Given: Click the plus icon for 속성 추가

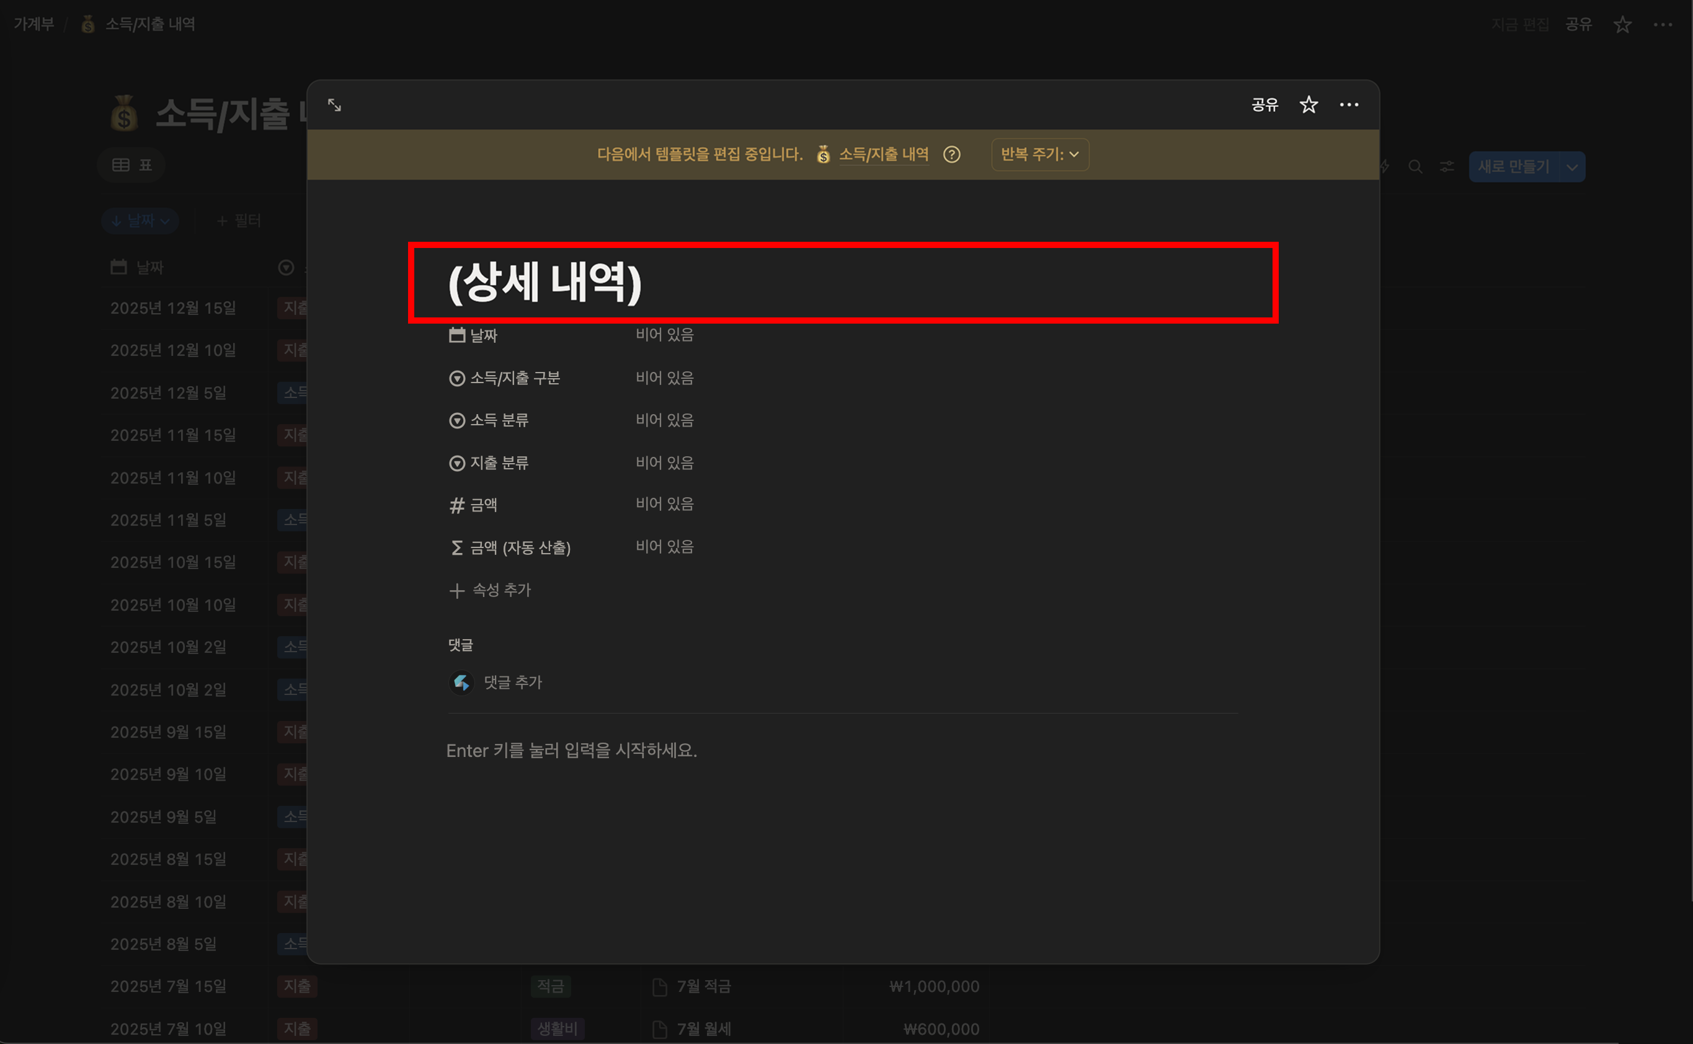Looking at the screenshot, I should coord(456,591).
